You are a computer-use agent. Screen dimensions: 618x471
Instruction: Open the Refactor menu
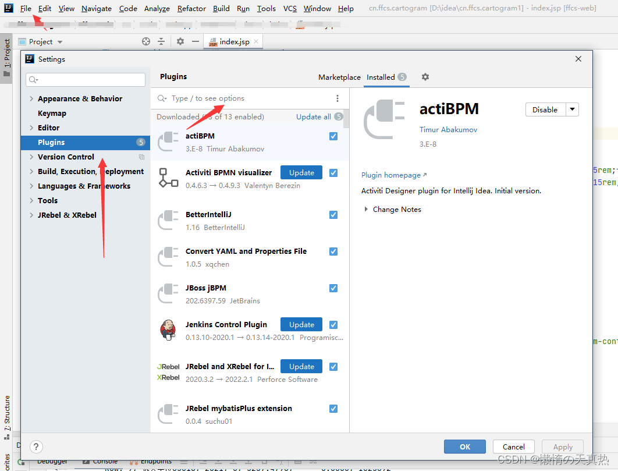(191, 8)
